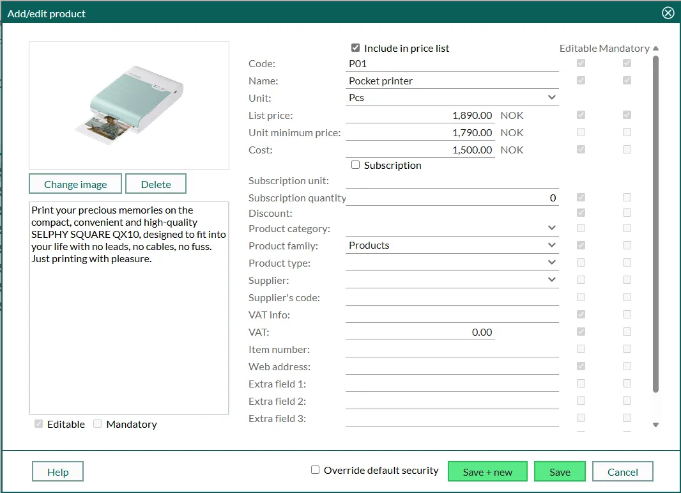Expand the Product type dropdown
Viewport: 681px width, 493px height.
click(452, 263)
